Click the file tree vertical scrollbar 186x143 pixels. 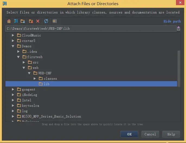[179, 69]
